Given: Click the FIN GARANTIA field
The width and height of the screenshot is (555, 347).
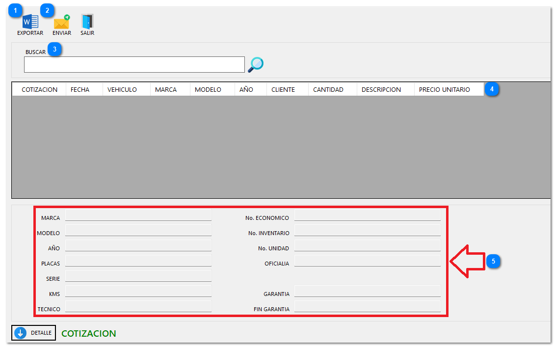Looking at the screenshot, I should click(367, 306).
